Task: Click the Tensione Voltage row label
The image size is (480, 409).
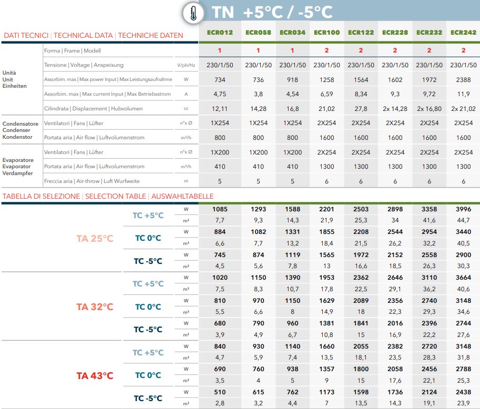Action: [x=84, y=65]
